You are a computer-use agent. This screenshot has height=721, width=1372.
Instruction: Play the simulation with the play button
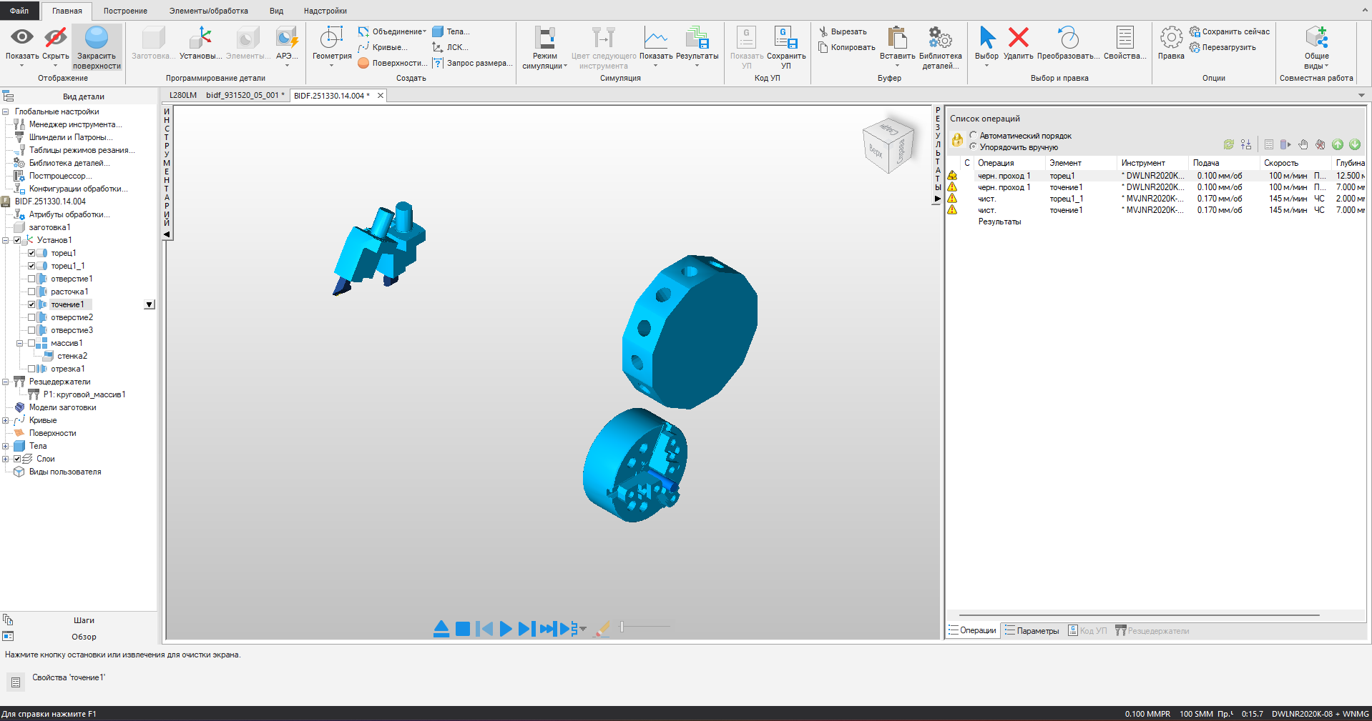[505, 629]
